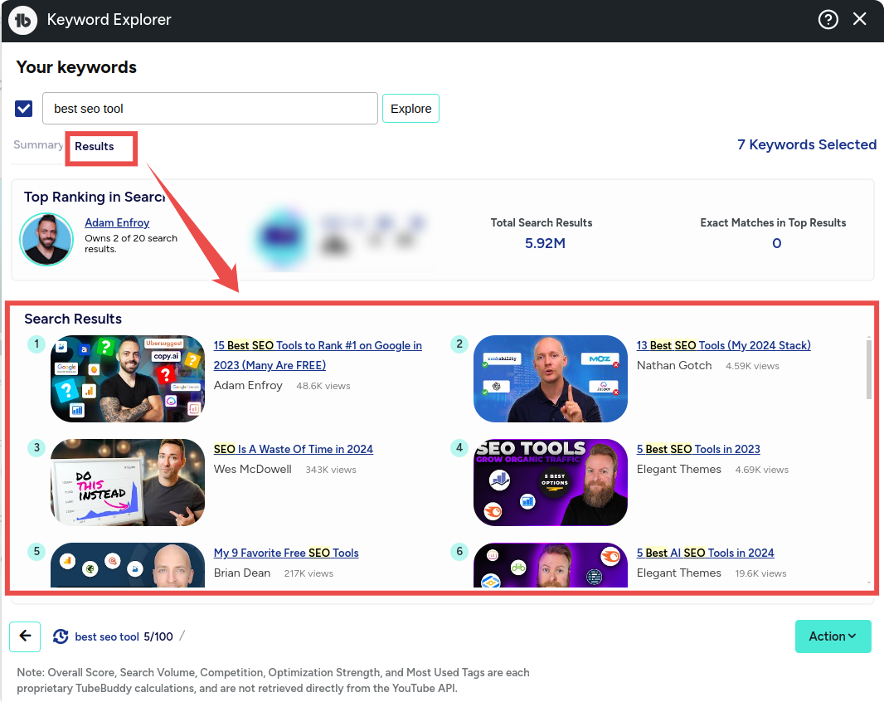Screen dimensions: 884x707
Task: Click Adam Enfroy's profile avatar
Action: (46, 239)
